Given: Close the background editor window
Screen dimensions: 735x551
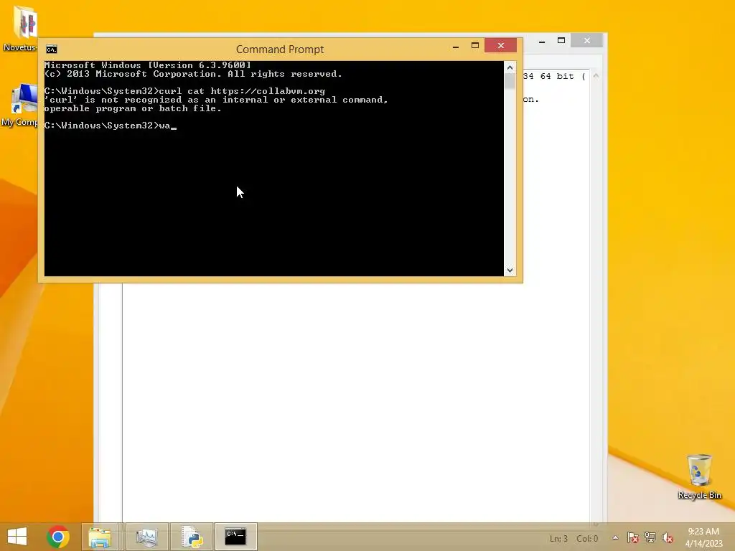Looking at the screenshot, I should tap(587, 41).
